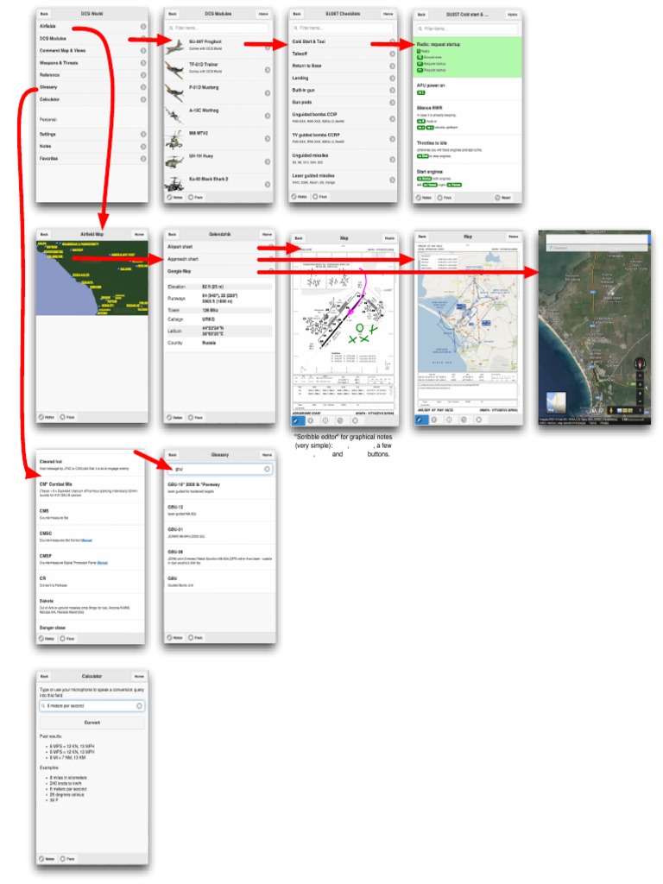The image size is (663, 884).
Task: Open Notes at bottom of DCS Modules screen
Action: click(x=175, y=198)
